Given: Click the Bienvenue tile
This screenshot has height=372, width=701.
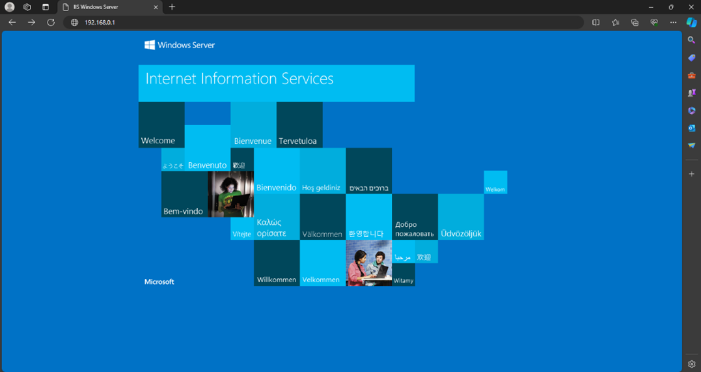Looking at the screenshot, I should pos(253,125).
